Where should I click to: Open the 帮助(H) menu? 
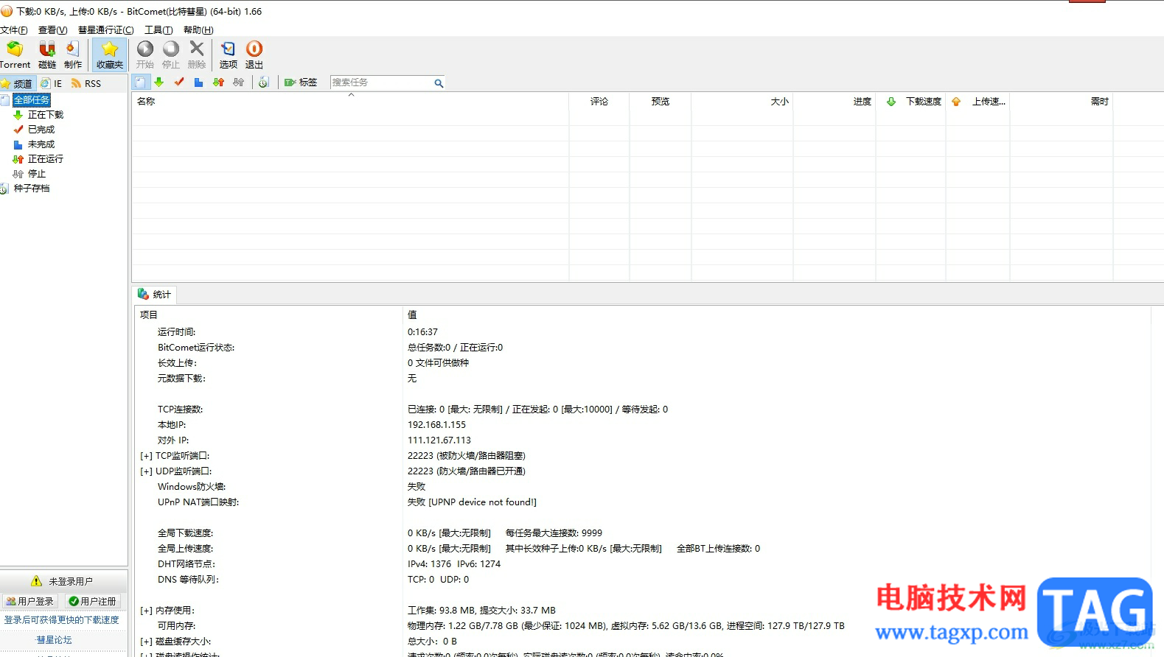coord(198,30)
